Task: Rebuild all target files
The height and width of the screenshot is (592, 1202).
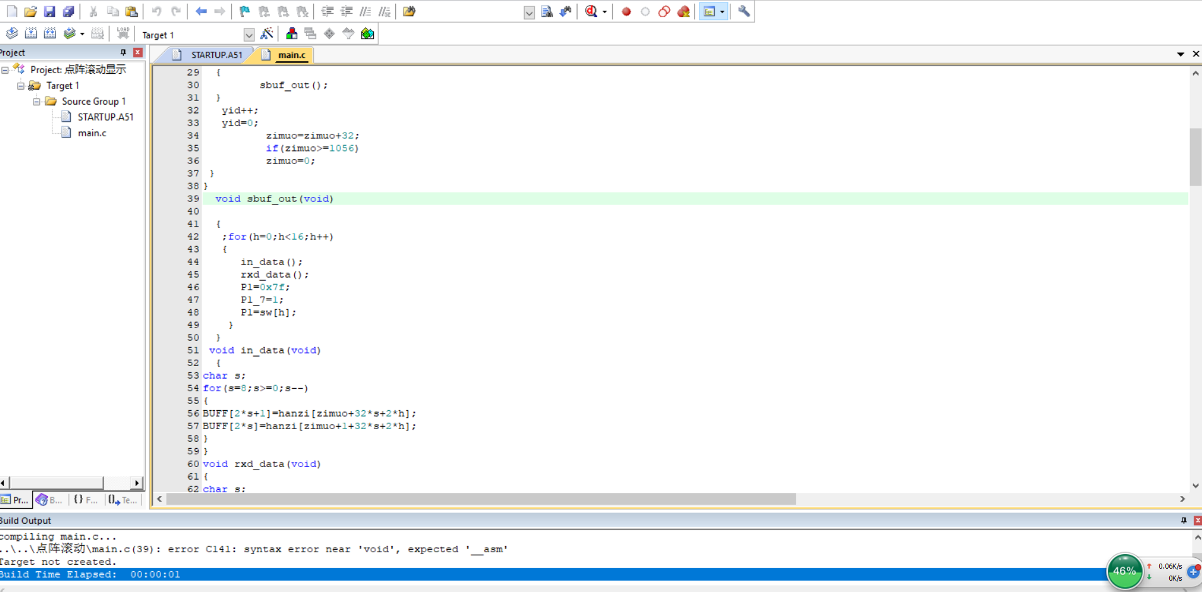Action: pyautogui.click(x=50, y=33)
